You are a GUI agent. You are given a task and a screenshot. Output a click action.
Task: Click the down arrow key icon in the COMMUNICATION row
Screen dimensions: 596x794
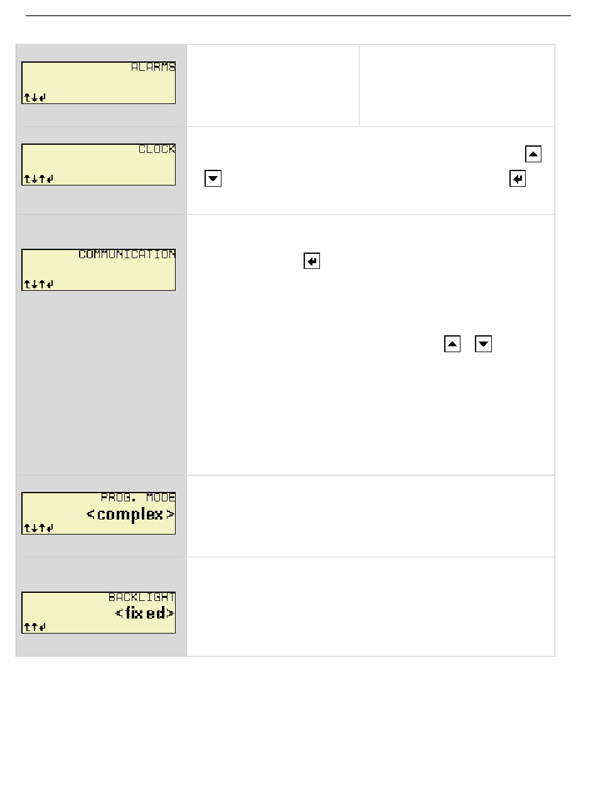(483, 344)
